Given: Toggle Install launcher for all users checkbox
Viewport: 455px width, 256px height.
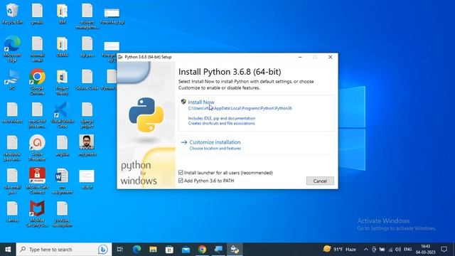Looking at the screenshot, I should tap(181, 173).
